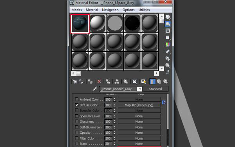Click the Make Preview icon

click(168, 51)
